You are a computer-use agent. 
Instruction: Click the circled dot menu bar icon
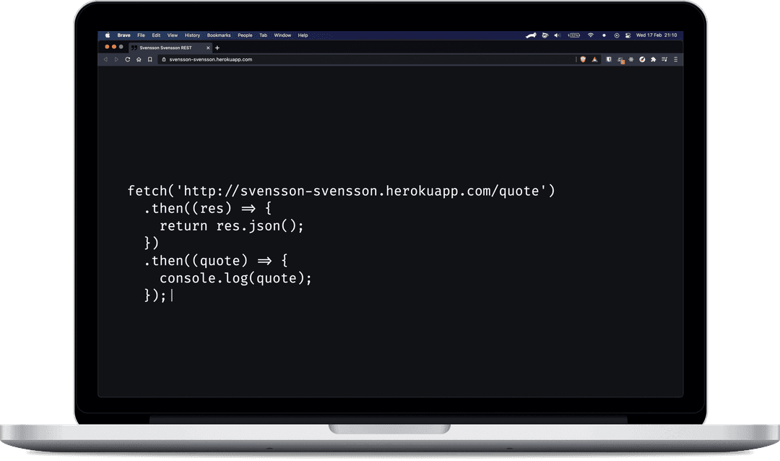point(616,35)
